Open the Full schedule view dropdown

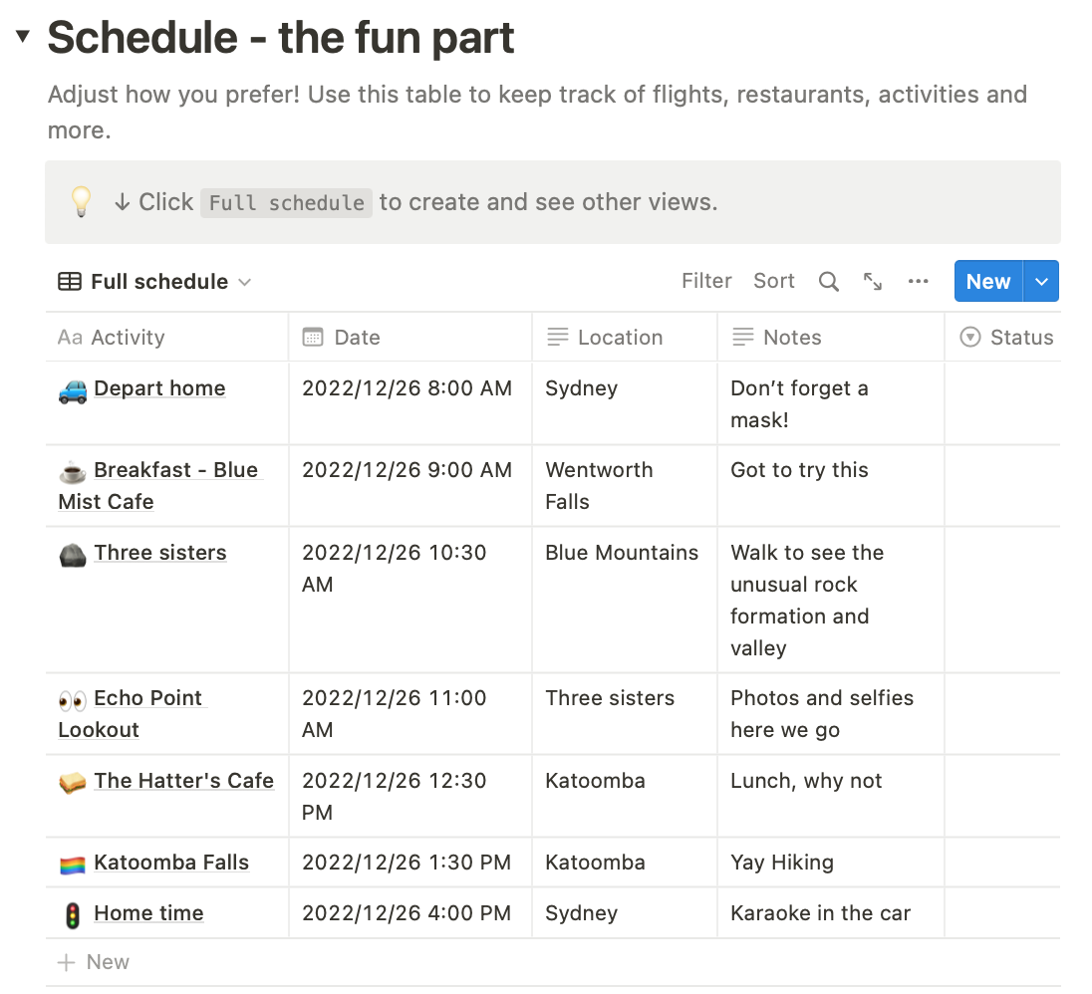point(154,282)
